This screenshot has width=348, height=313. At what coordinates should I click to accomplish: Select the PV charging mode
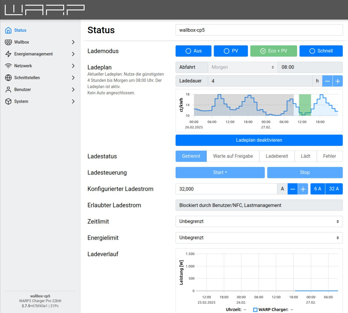pyautogui.click(x=231, y=51)
